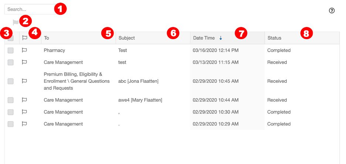This screenshot has width=346, height=164.
Task: Sort by the To column header
Action: click(46, 38)
